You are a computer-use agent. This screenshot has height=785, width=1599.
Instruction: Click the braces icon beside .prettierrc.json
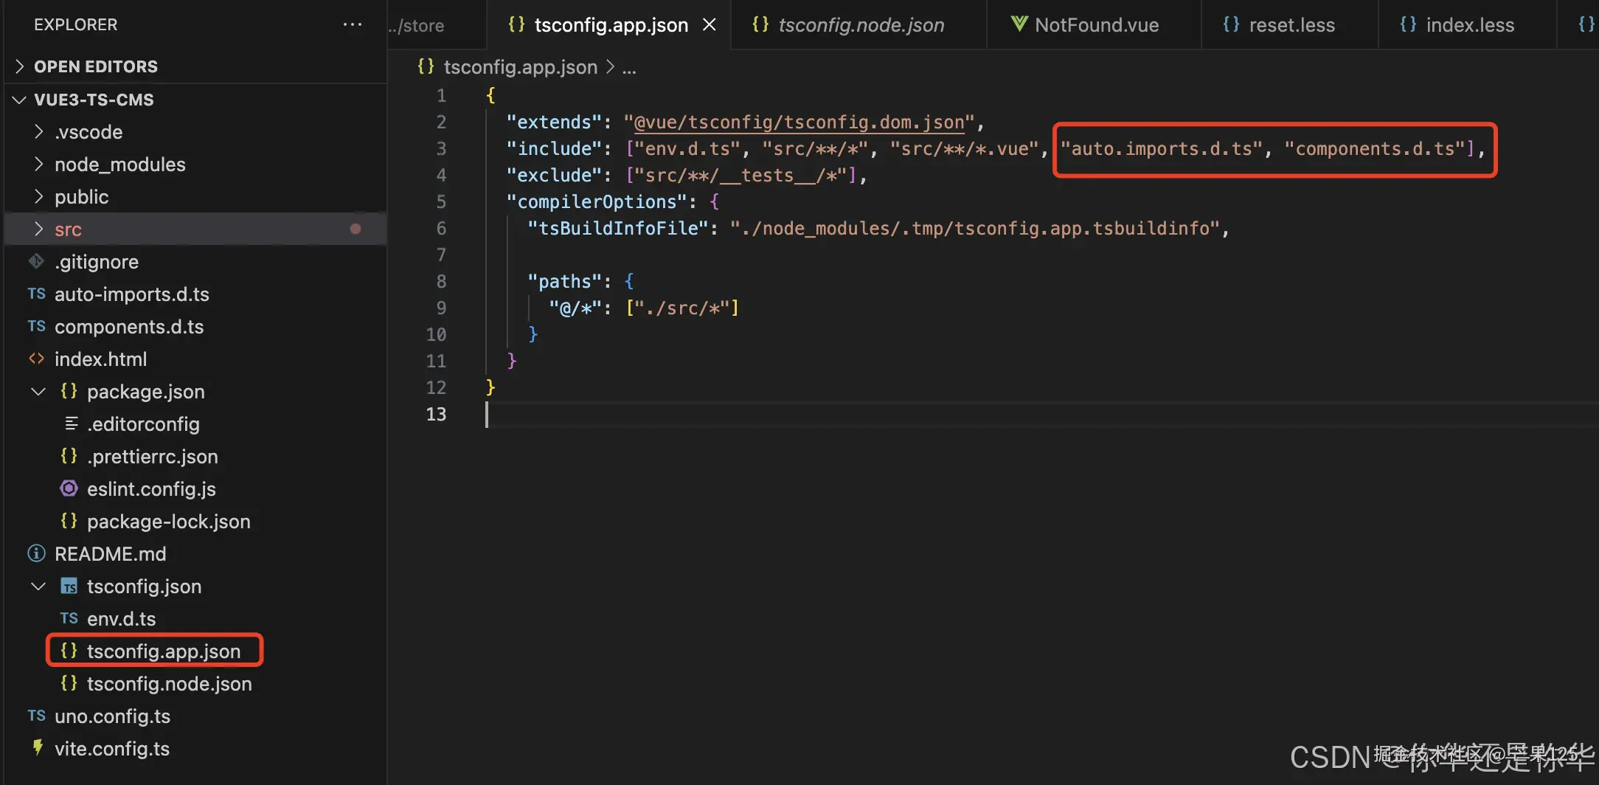click(69, 456)
